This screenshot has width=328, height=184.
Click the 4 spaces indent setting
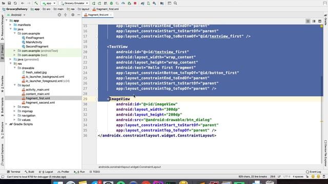pyautogui.click(x=298, y=177)
